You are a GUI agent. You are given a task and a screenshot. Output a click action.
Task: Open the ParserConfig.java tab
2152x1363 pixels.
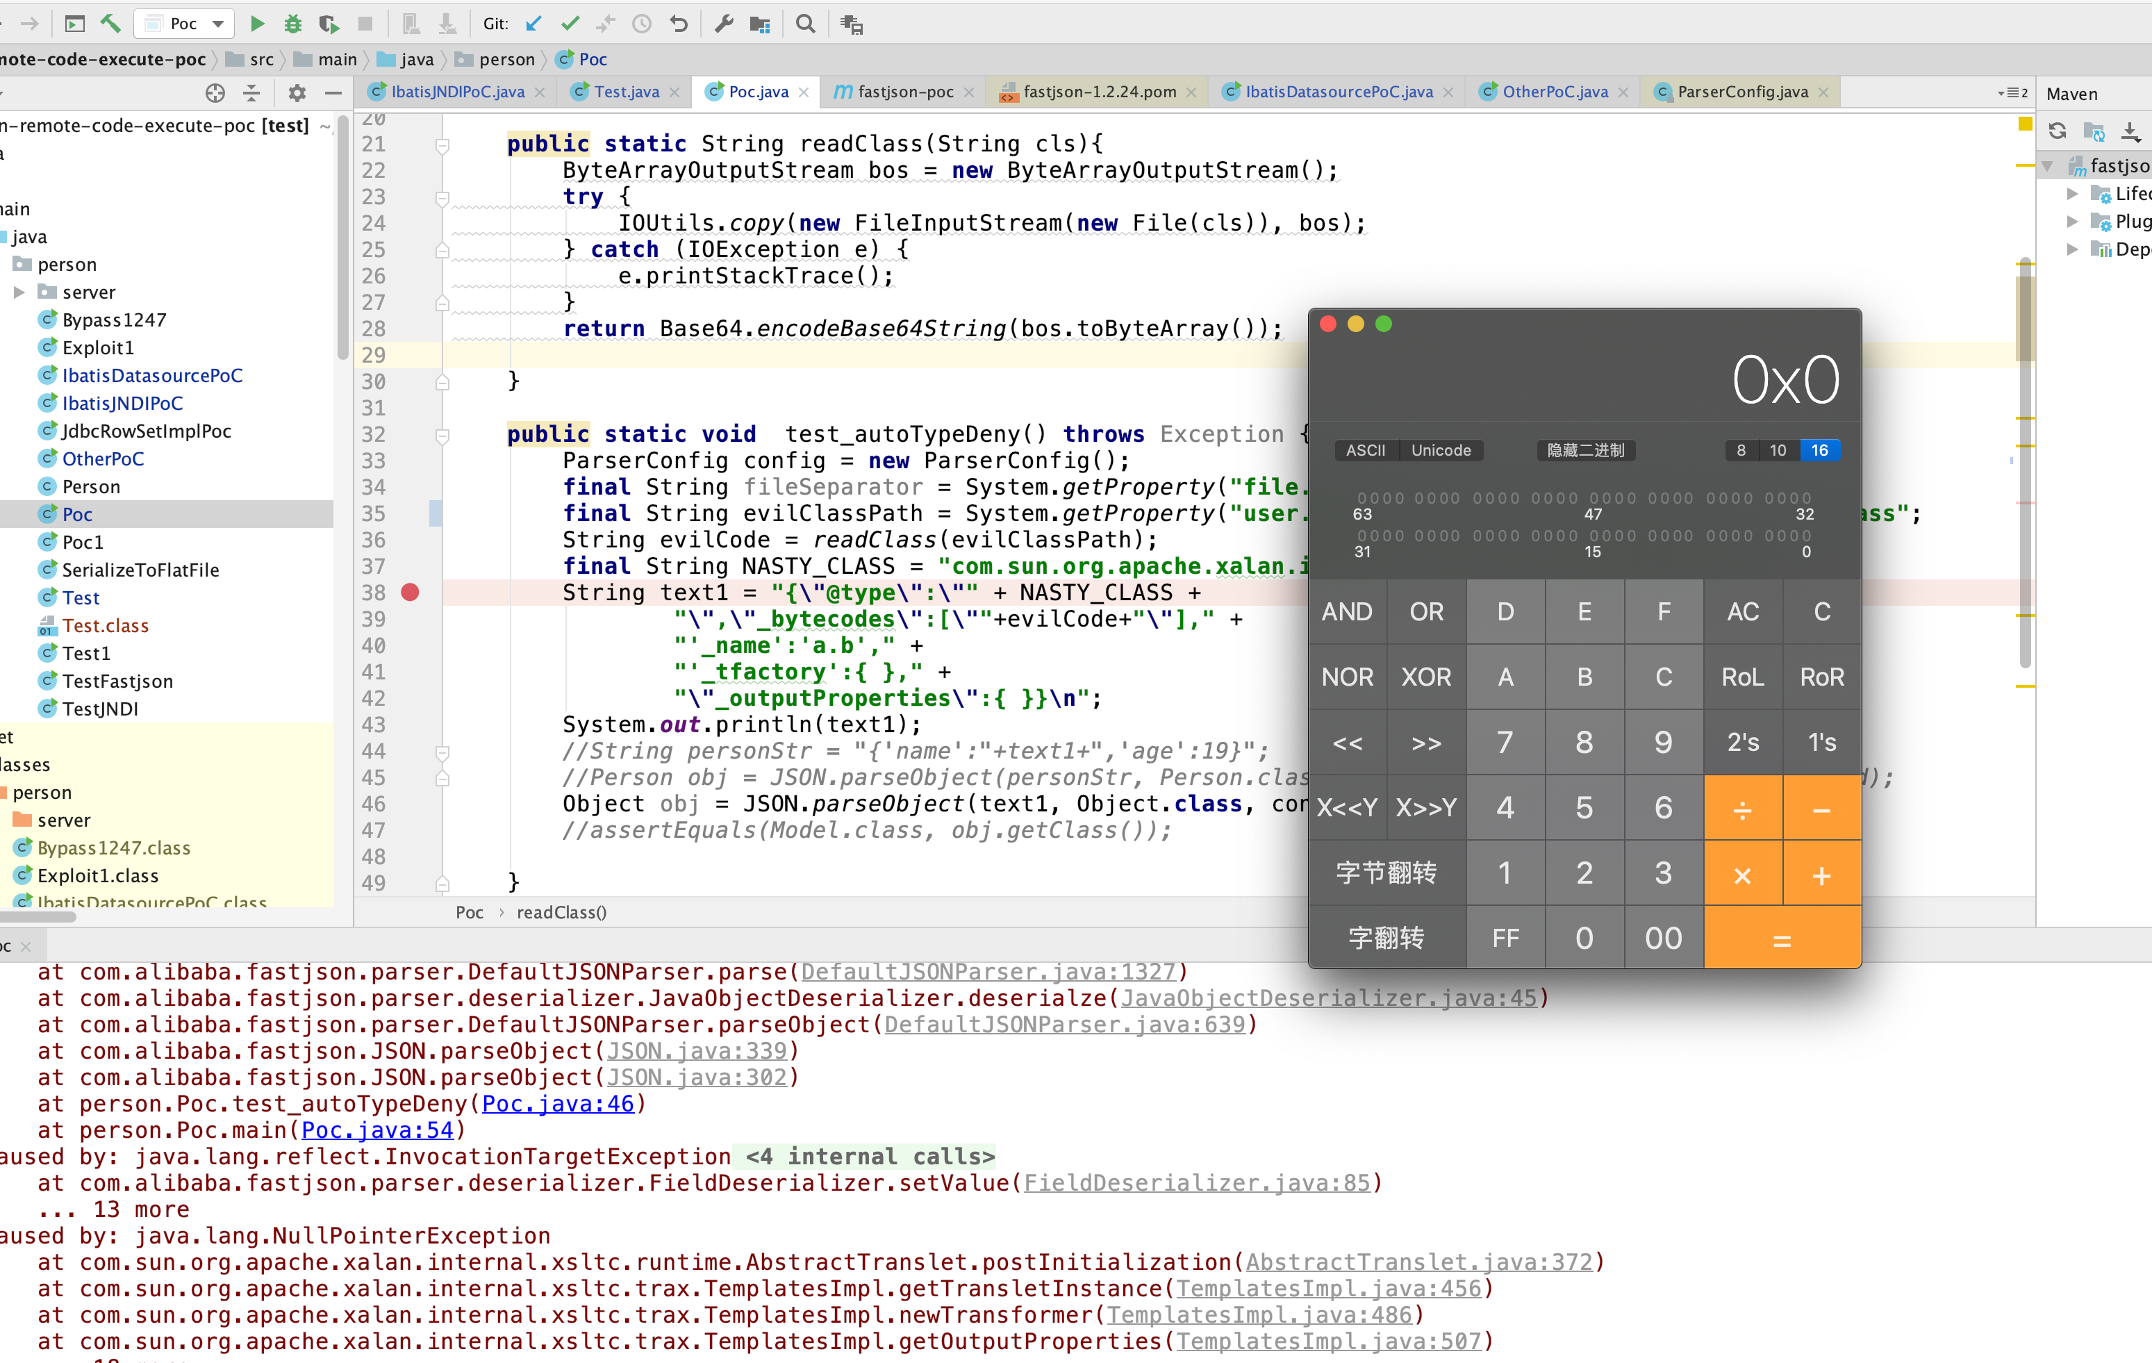click(1741, 92)
